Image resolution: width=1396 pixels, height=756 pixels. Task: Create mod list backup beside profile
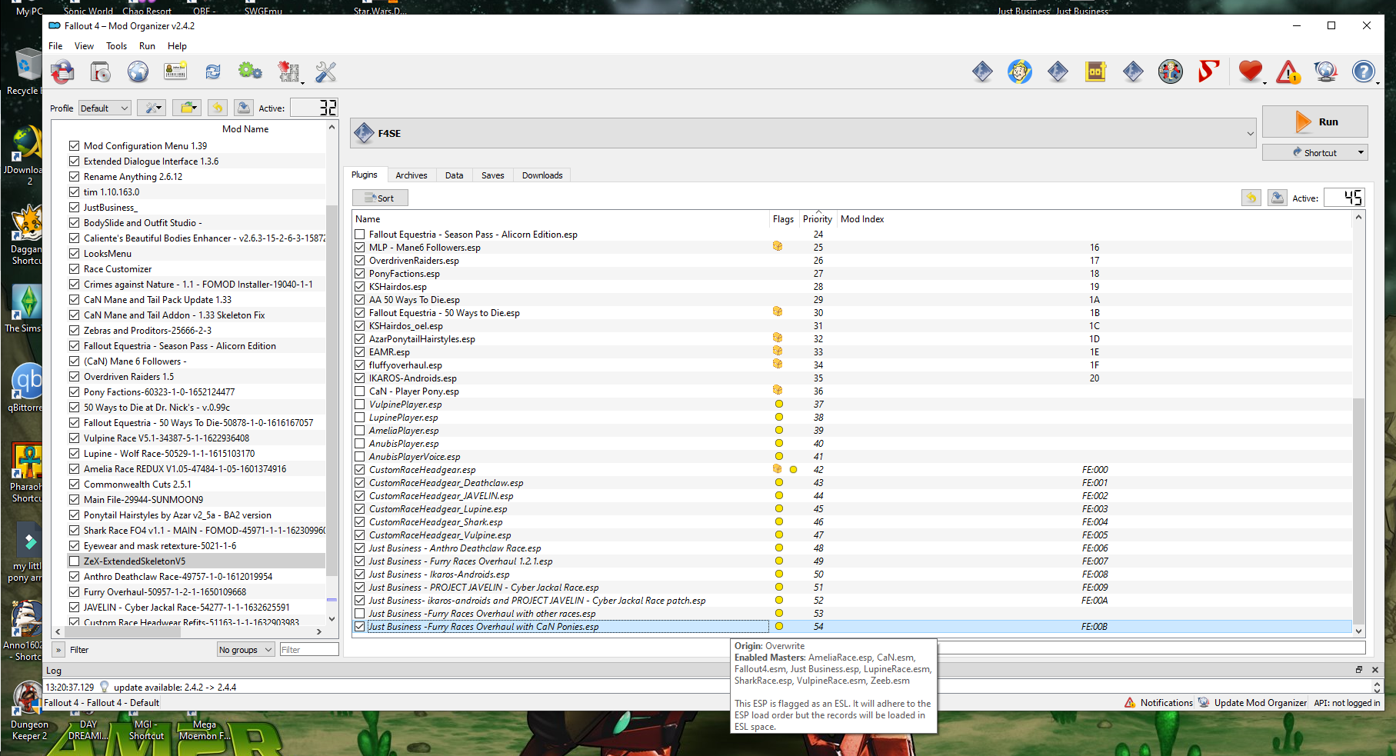click(x=244, y=108)
